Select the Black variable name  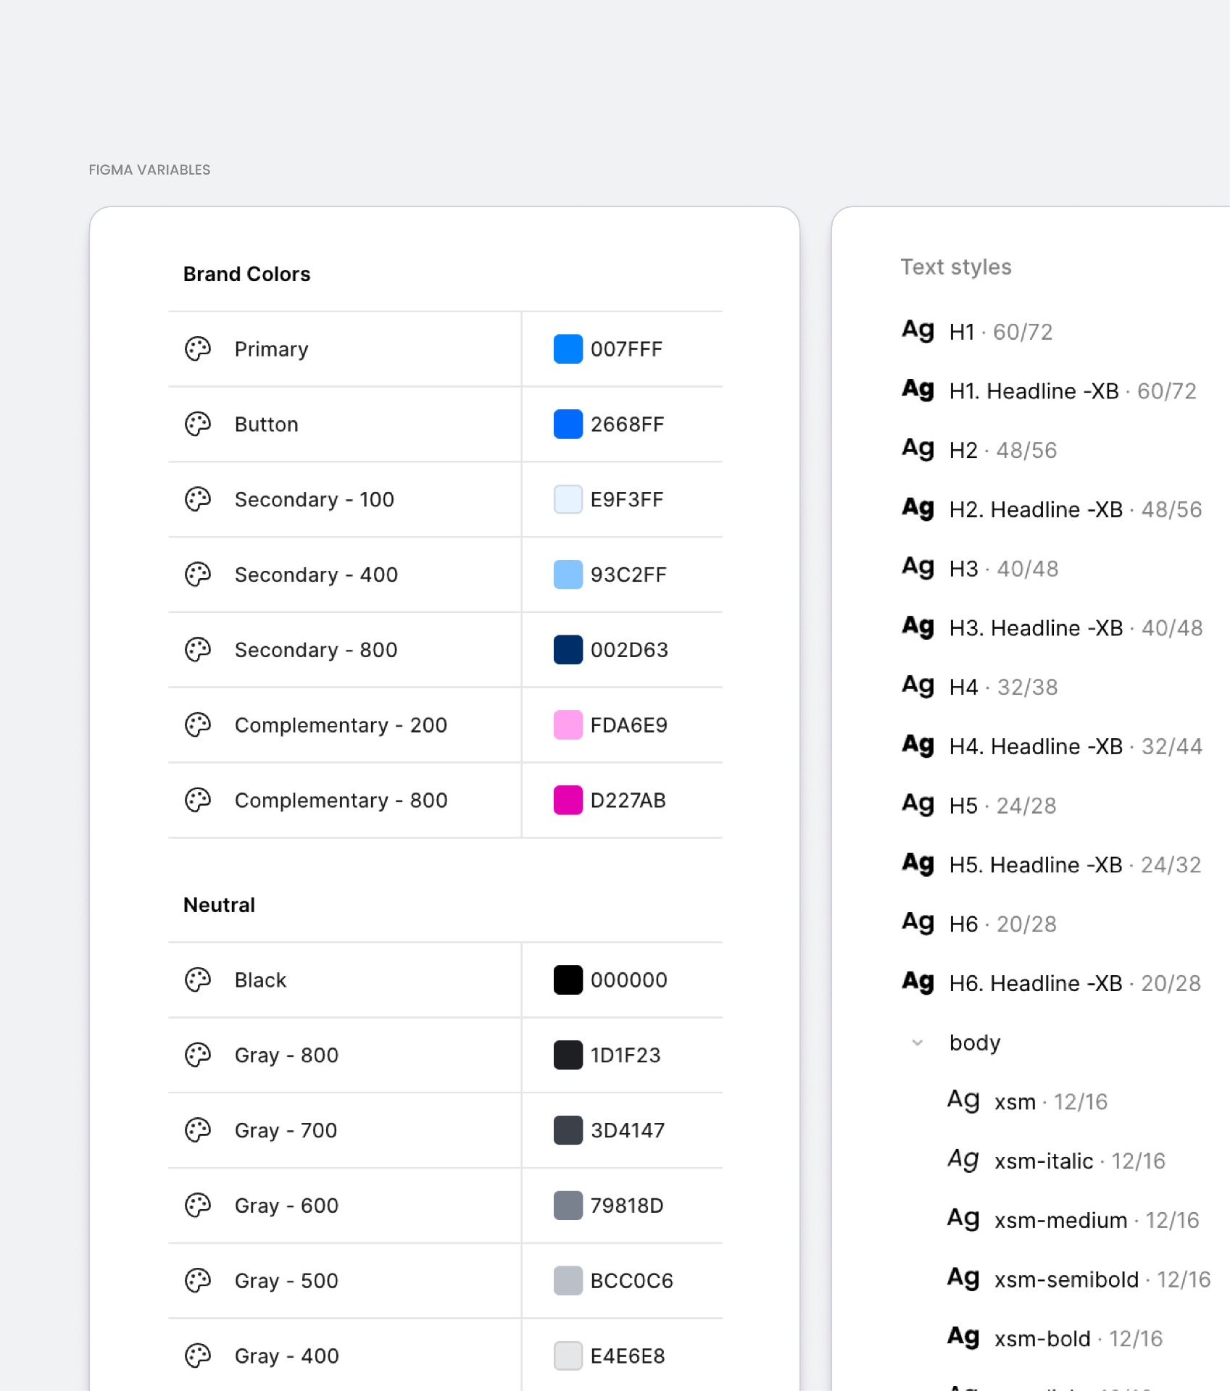[x=260, y=980]
